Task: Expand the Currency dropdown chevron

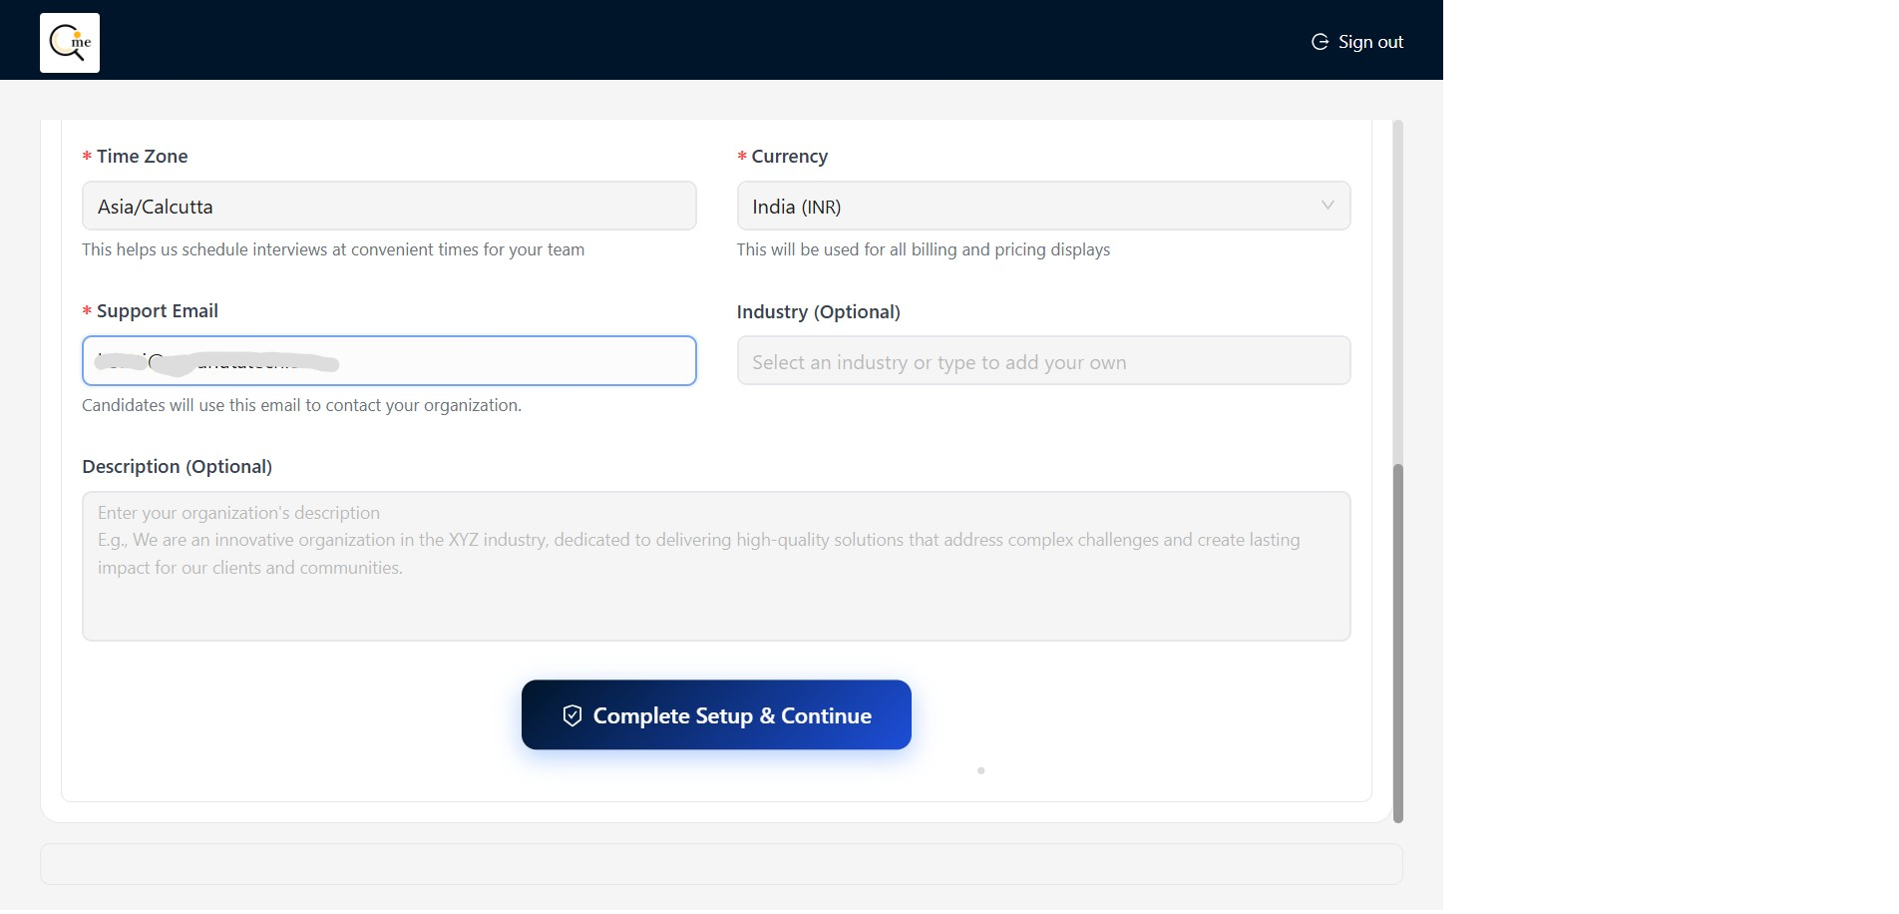Action: coord(1328,206)
